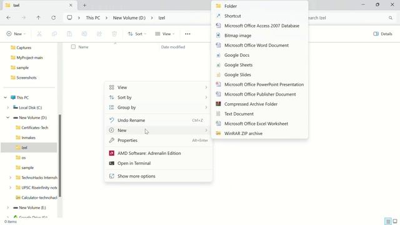Open the Sort dropdown in toolbar
This screenshot has height=225, width=400.
(137, 34)
